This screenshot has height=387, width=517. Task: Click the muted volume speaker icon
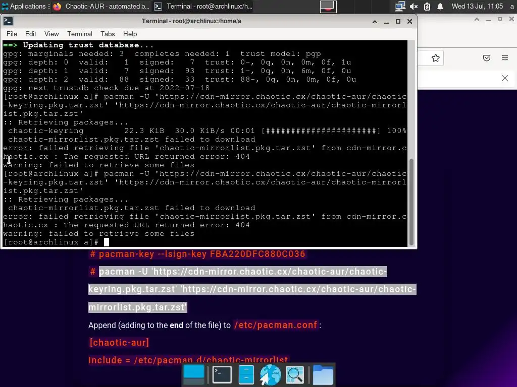(x=414, y=6)
